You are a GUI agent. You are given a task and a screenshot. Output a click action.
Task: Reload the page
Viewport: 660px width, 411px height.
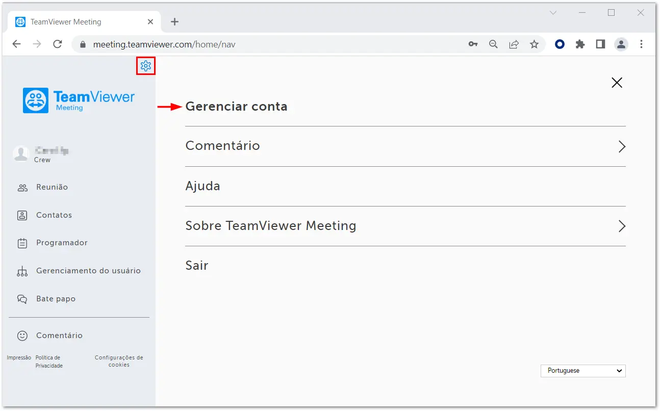tap(58, 44)
